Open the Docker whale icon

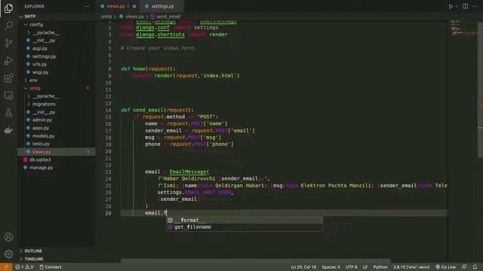tap(8, 130)
